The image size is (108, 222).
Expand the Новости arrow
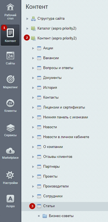click(x=33, y=127)
